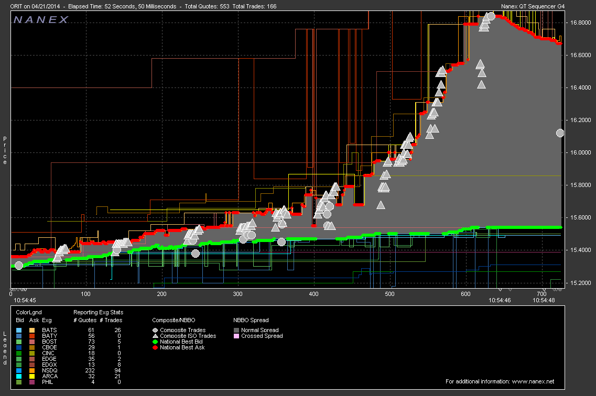
Task: Select the 15.4000 price axis label
Action: [580, 250]
